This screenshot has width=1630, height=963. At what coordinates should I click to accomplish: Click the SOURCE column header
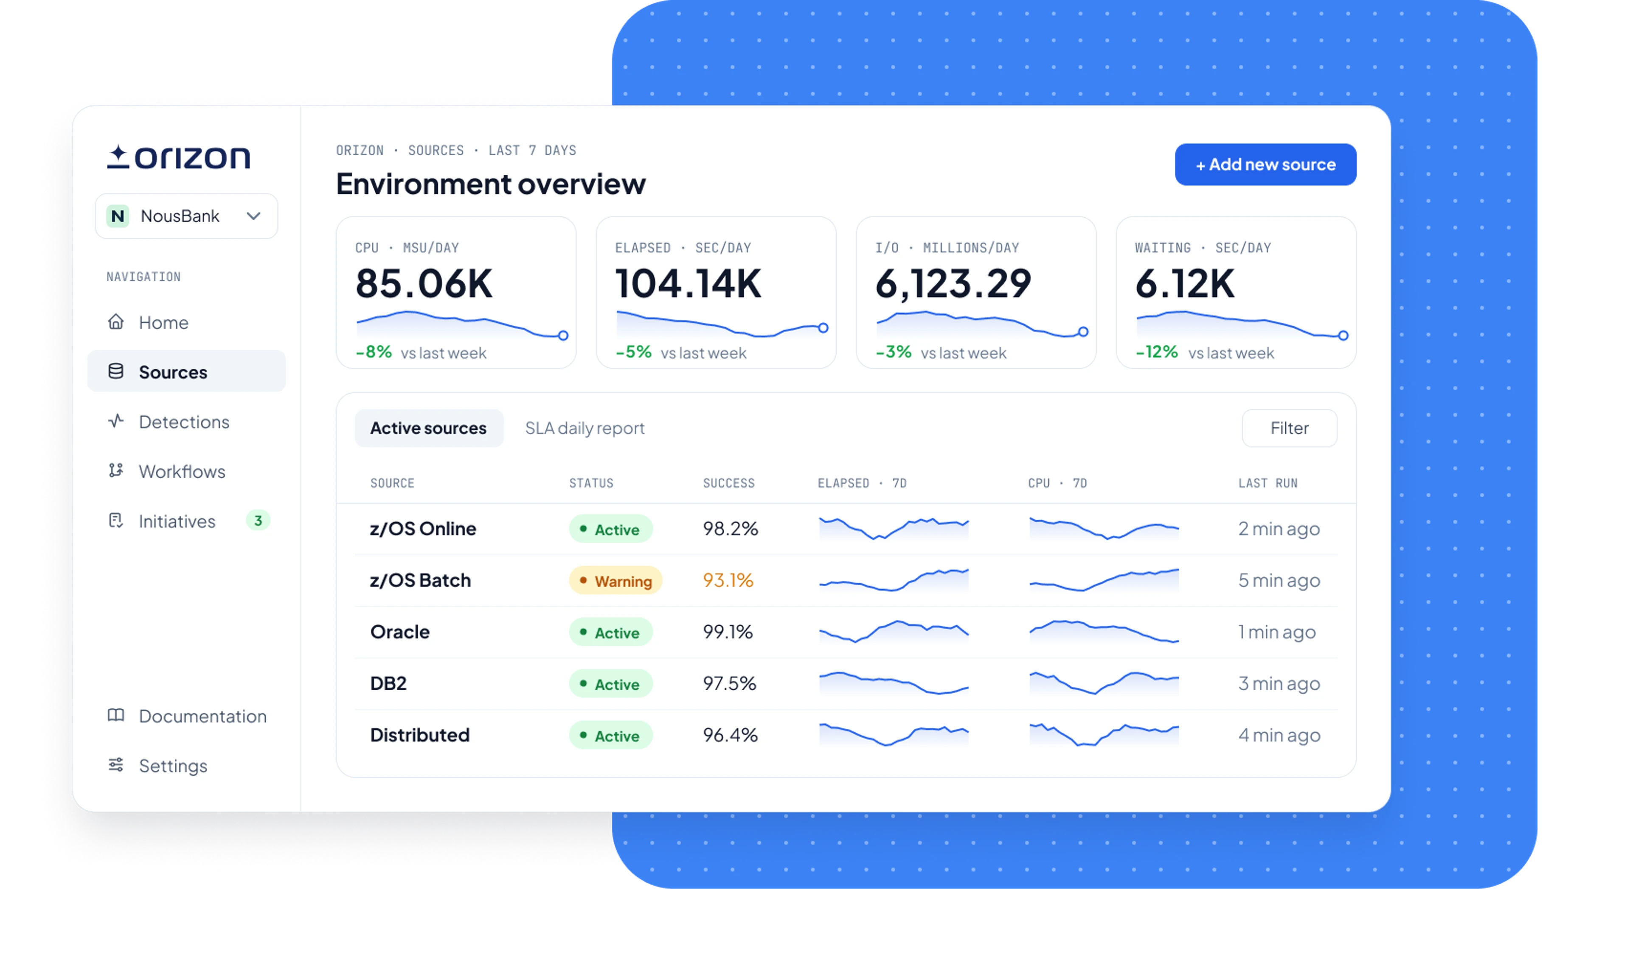(392, 484)
